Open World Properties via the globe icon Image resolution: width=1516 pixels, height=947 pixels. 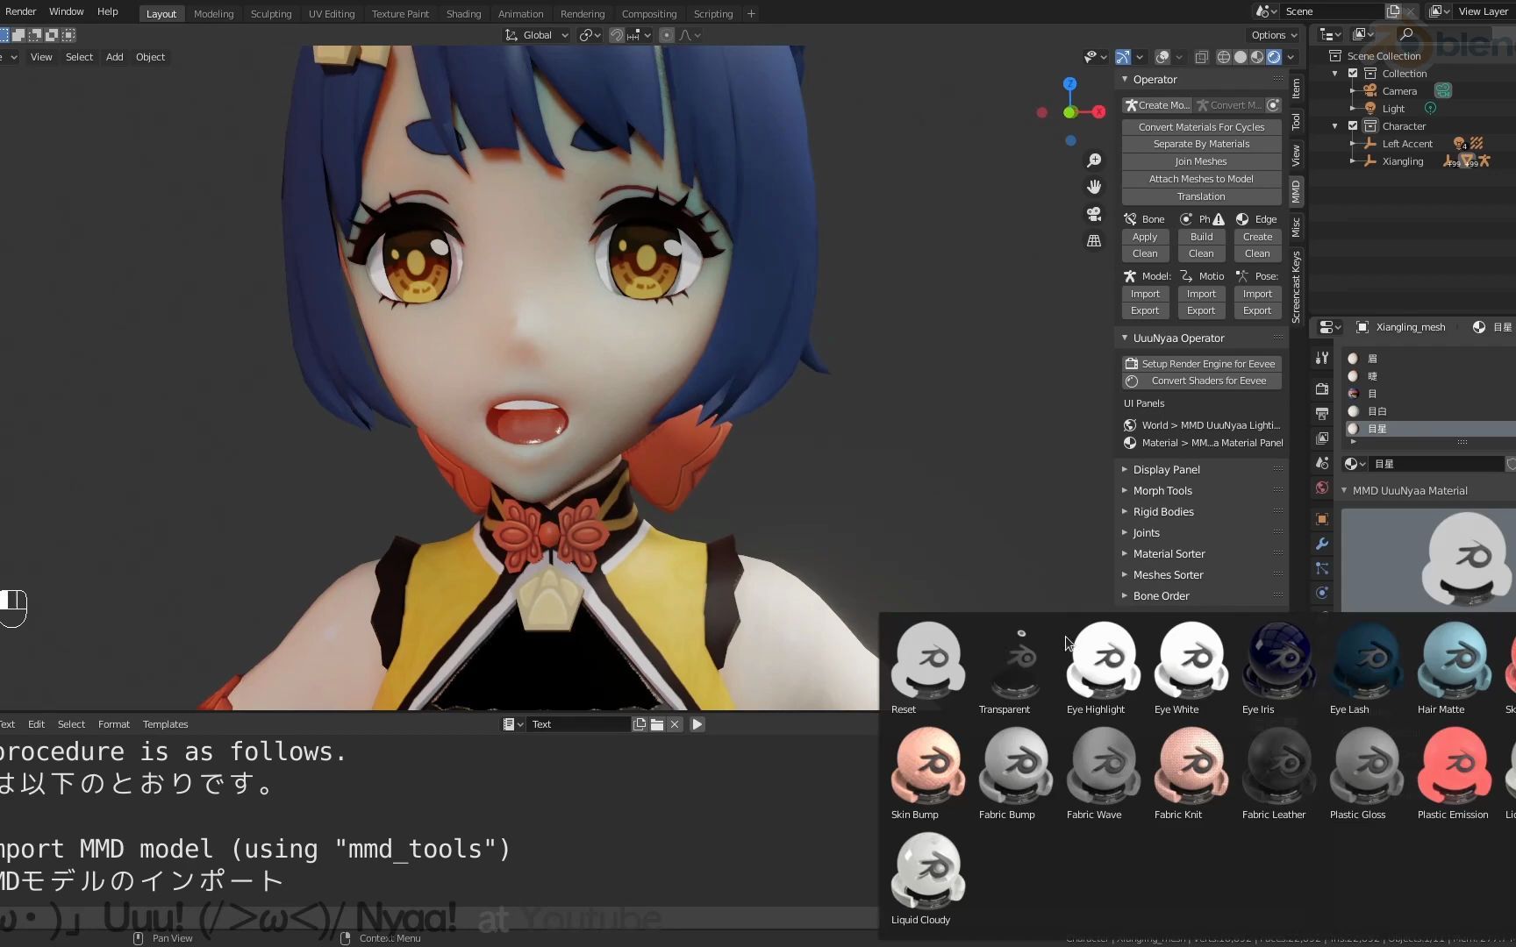(x=1321, y=488)
